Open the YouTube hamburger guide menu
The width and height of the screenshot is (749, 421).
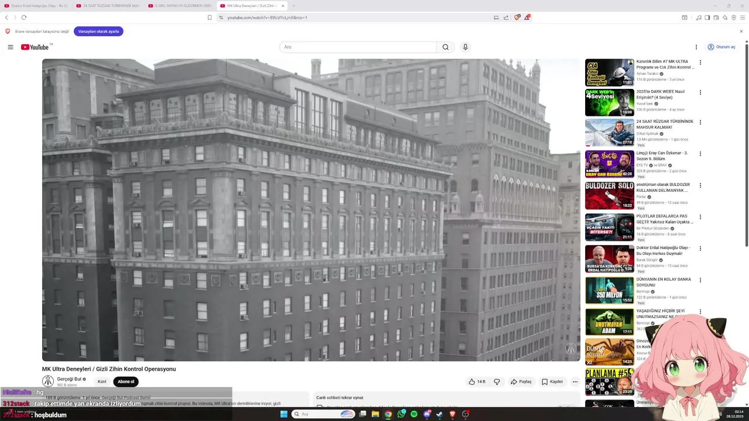(x=10, y=47)
